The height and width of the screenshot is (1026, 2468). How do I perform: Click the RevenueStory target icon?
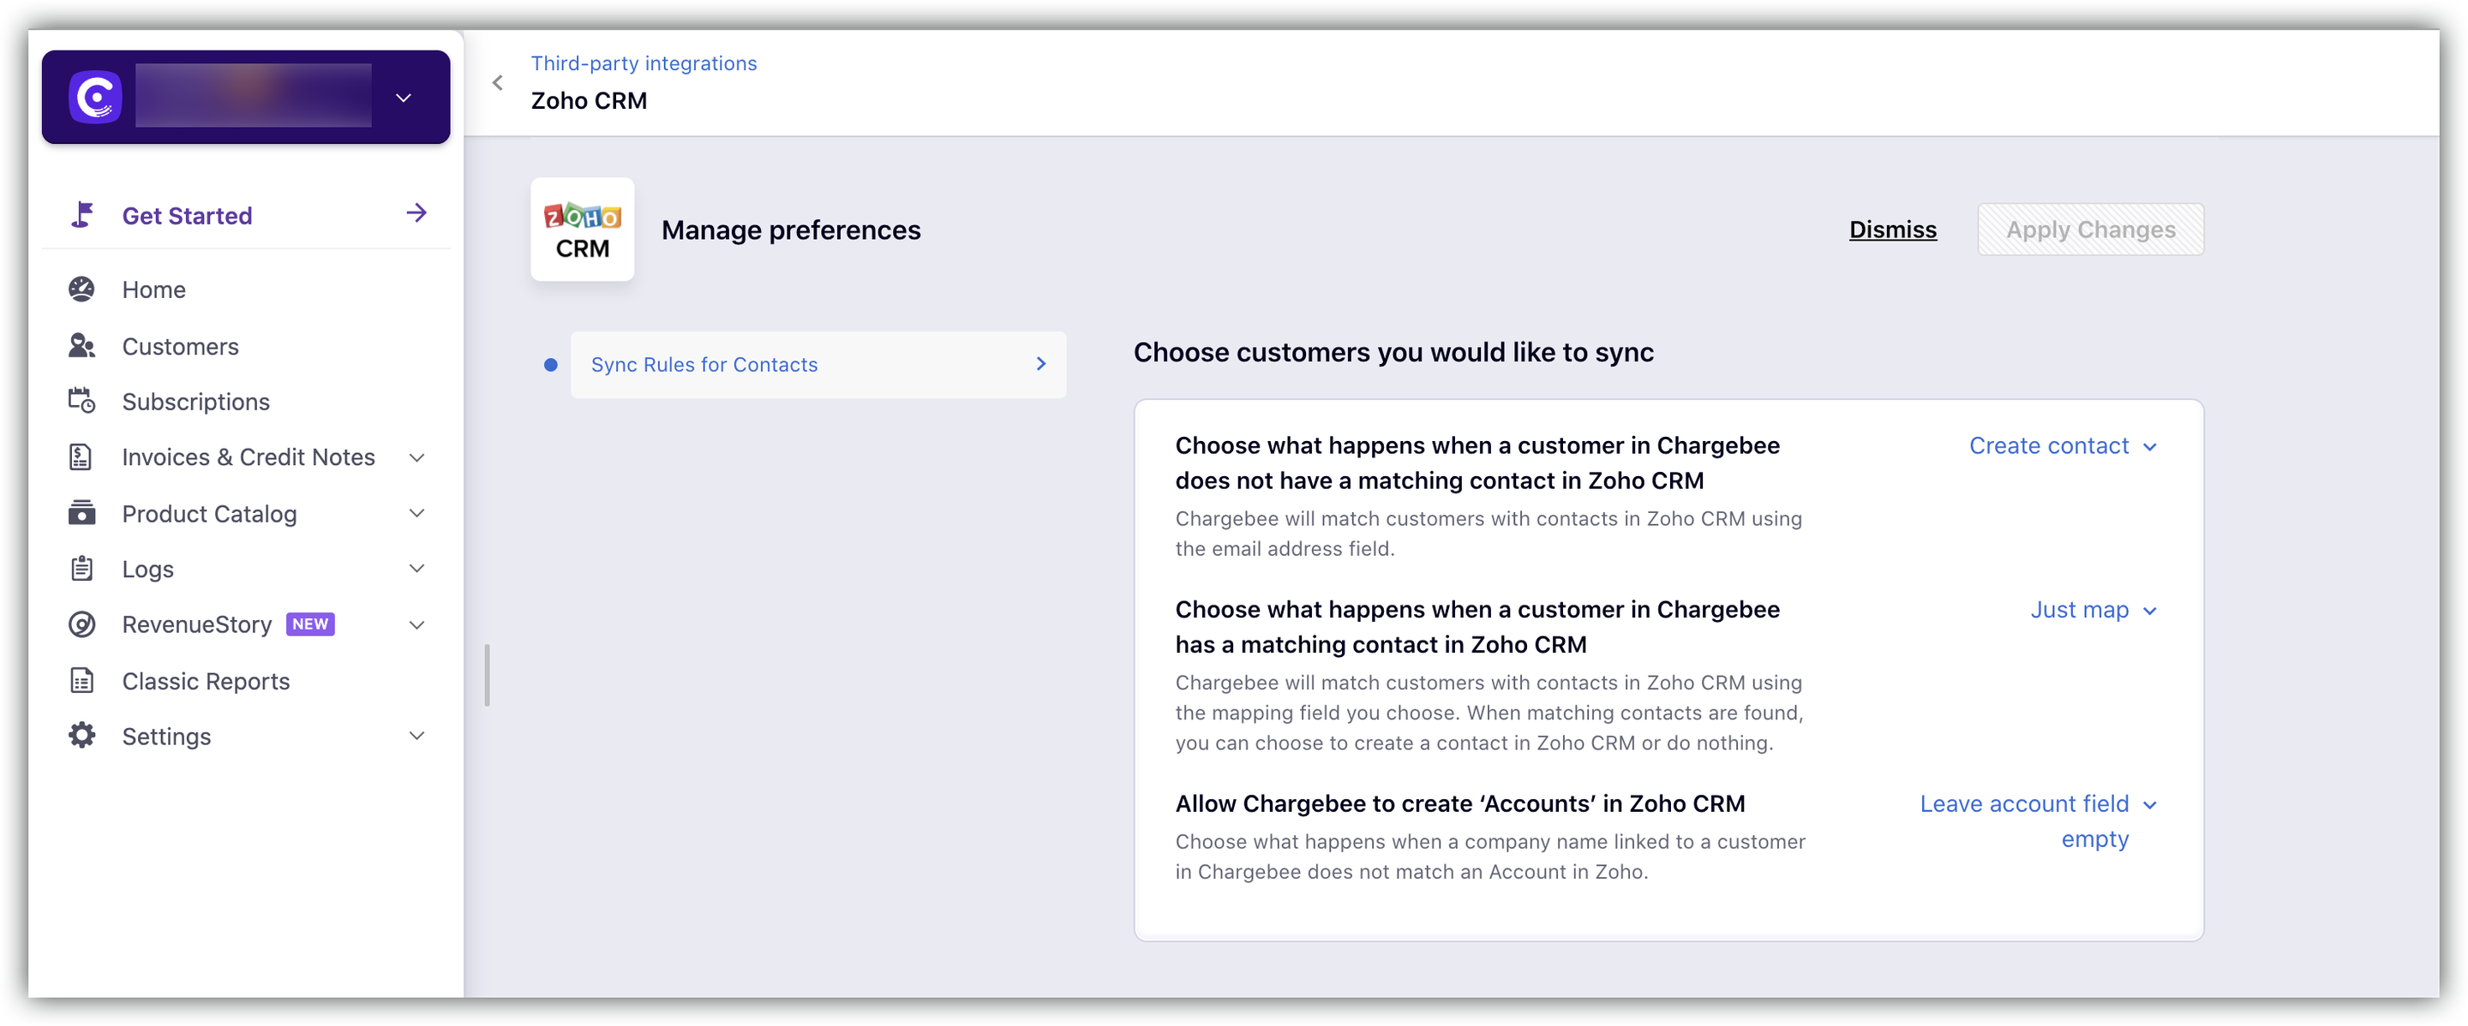81,625
